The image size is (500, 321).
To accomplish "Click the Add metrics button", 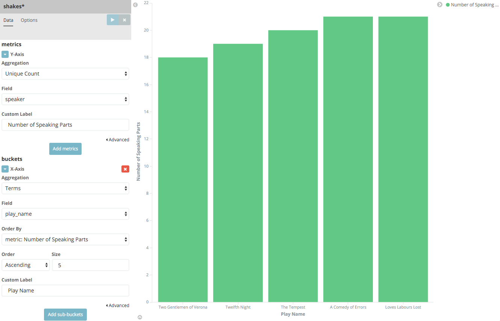I will coord(65,149).
